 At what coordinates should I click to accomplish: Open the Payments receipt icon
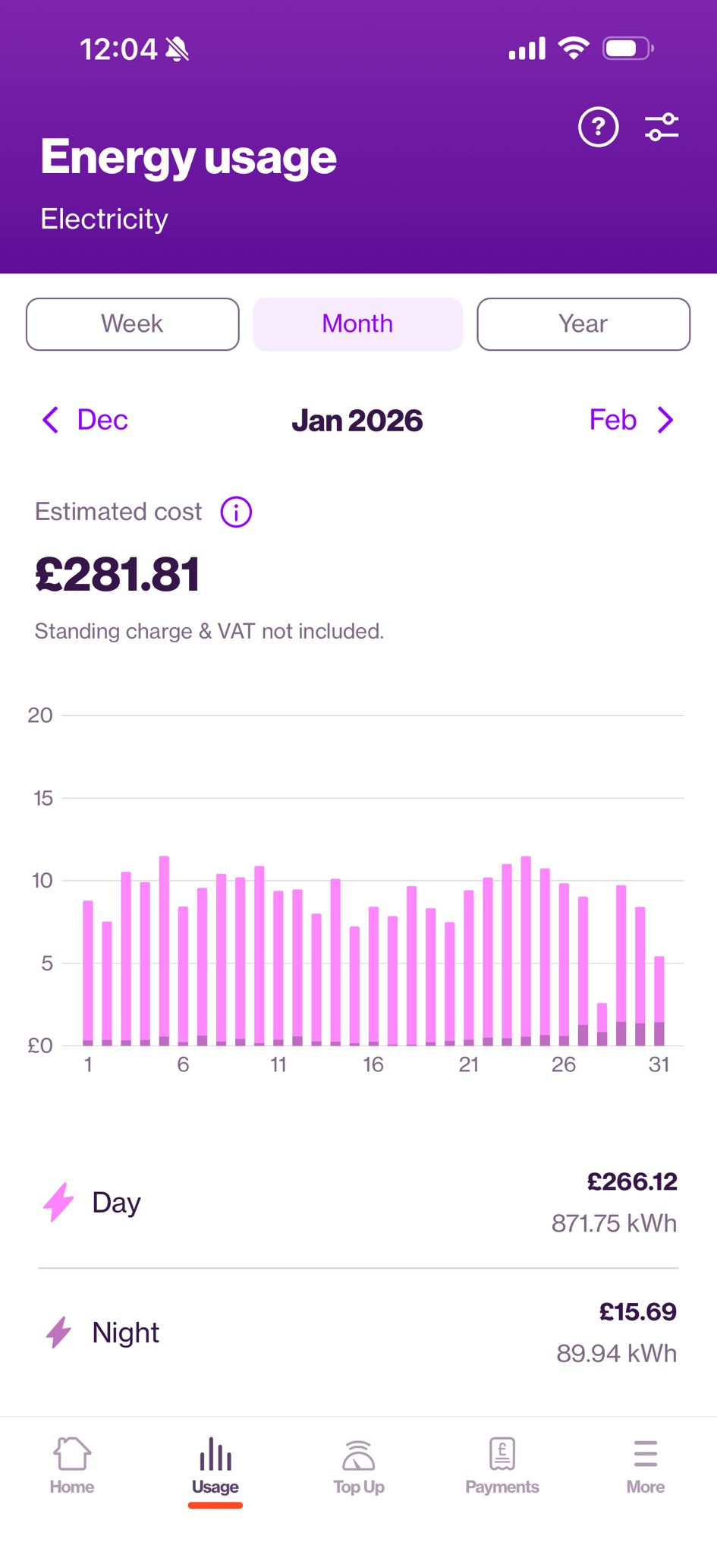(x=502, y=1454)
